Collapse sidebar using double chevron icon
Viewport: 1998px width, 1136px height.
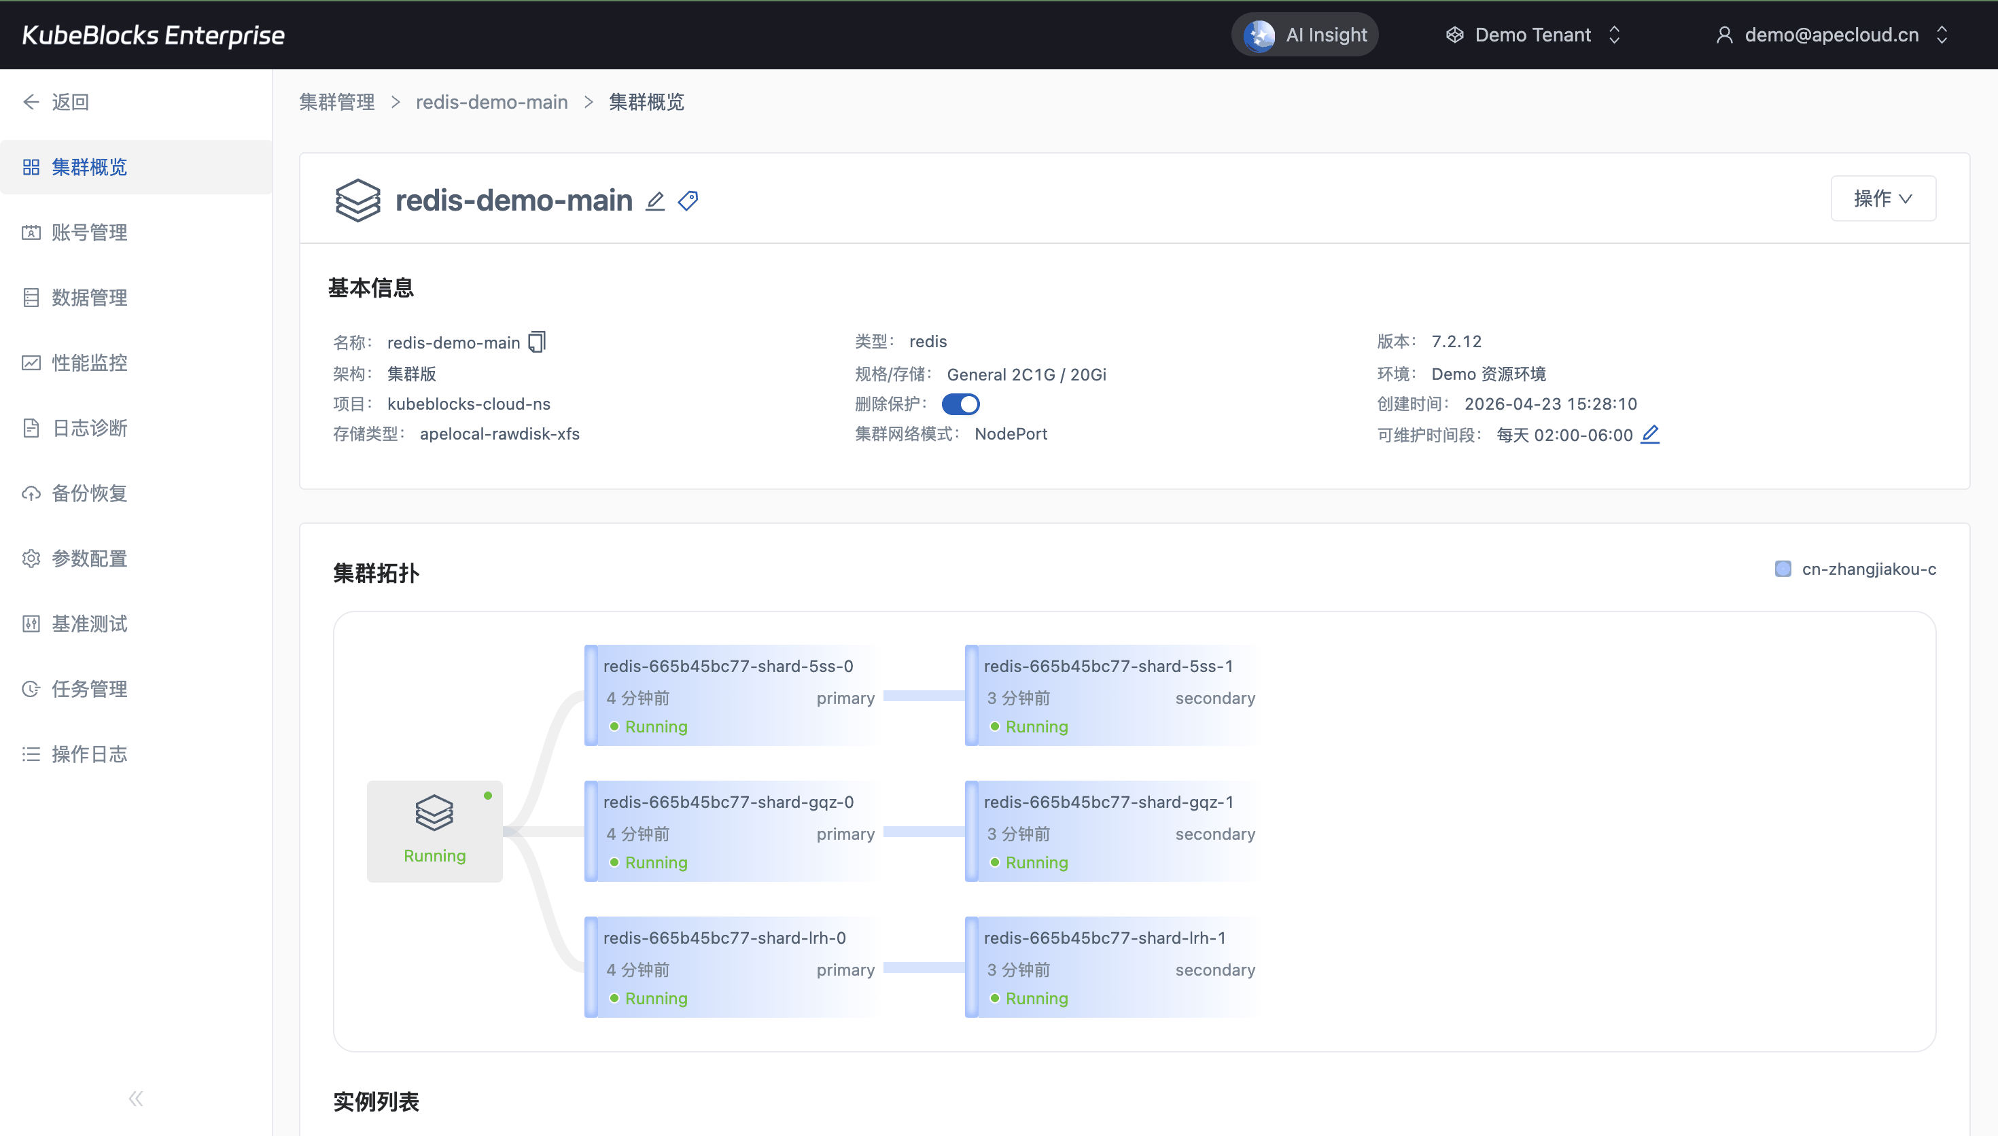136,1099
